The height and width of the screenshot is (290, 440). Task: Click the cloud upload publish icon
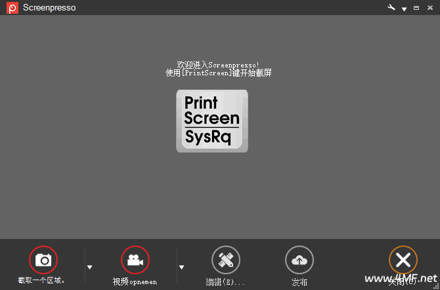point(299,260)
